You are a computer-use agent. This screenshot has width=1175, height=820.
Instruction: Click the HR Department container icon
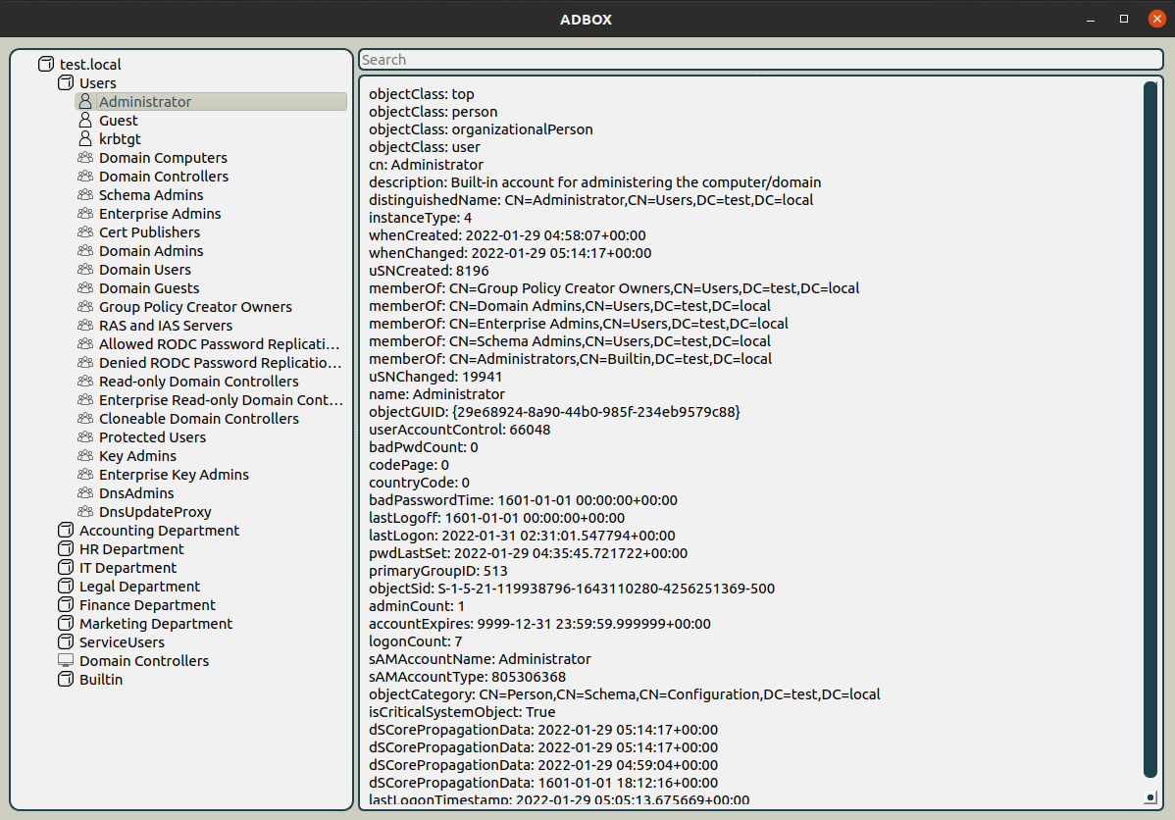[x=66, y=548]
